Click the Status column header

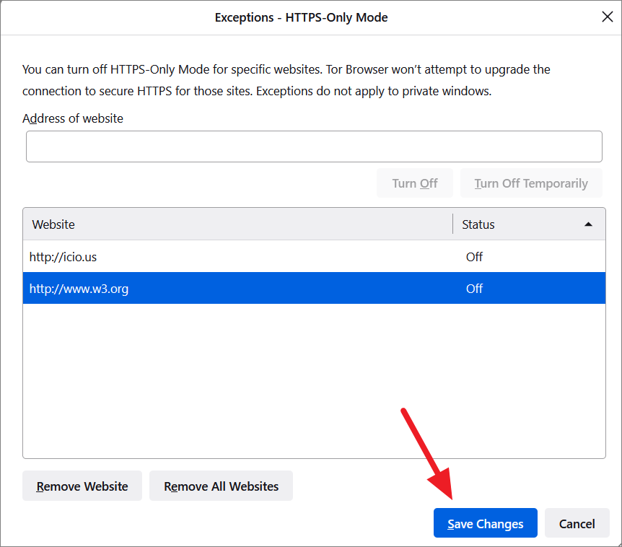coord(505,224)
